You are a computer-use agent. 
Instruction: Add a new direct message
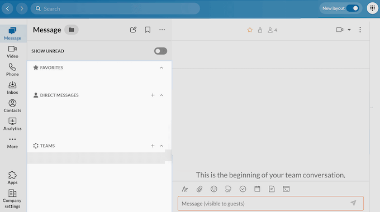tap(153, 95)
